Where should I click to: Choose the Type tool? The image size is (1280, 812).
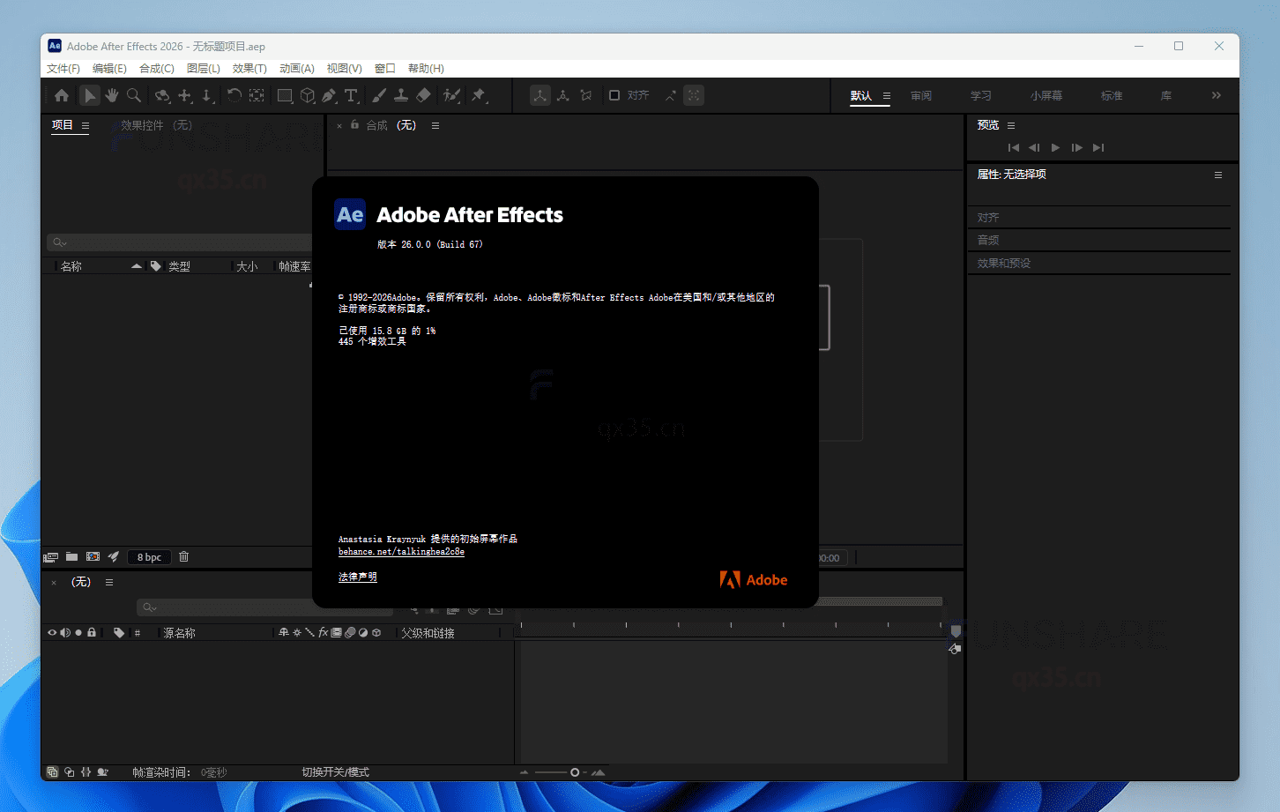click(x=352, y=95)
